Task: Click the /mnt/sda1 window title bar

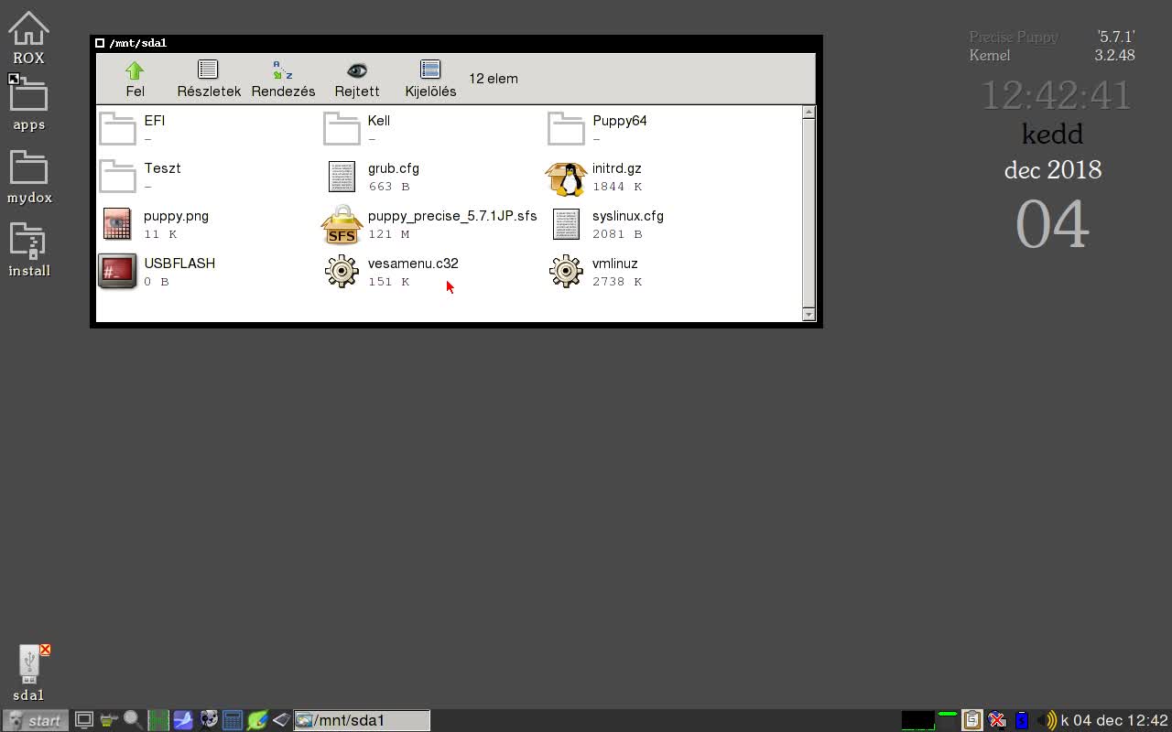Action: [456, 43]
